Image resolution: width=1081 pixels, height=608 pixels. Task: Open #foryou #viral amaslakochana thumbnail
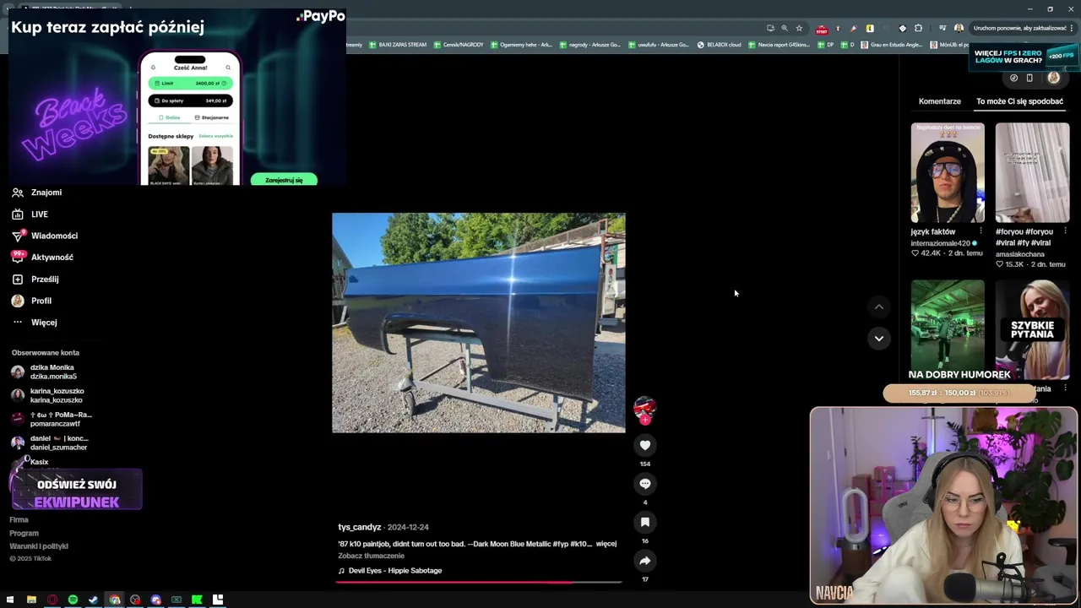point(1032,173)
